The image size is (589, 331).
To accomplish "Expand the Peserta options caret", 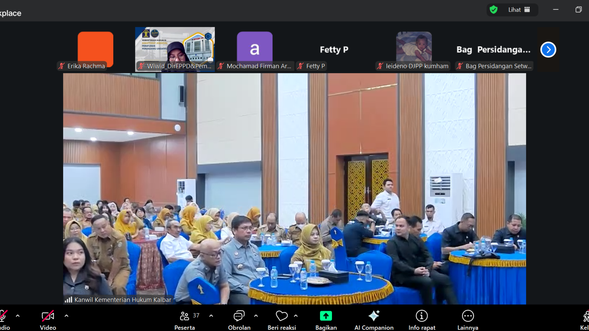I will pyautogui.click(x=211, y=316).
